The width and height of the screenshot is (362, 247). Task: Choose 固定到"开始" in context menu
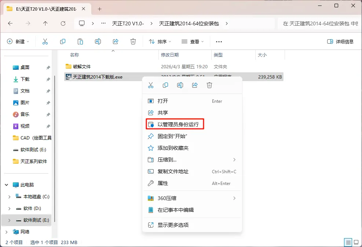[192, 136]
